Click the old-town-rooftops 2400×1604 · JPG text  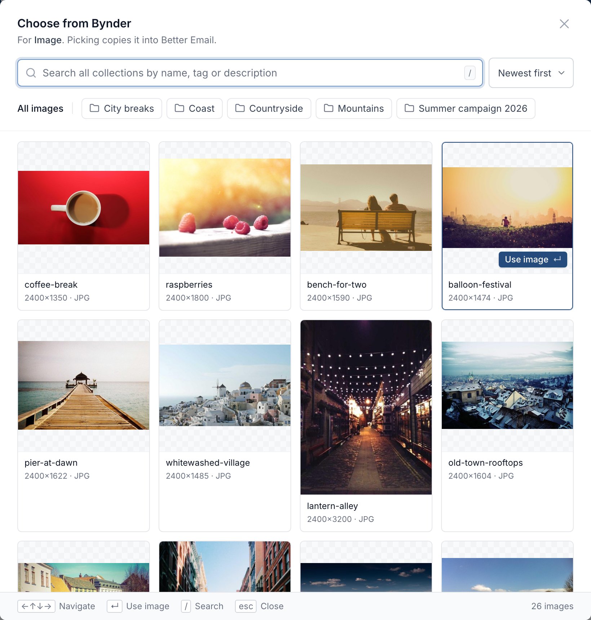coord(481,476)
